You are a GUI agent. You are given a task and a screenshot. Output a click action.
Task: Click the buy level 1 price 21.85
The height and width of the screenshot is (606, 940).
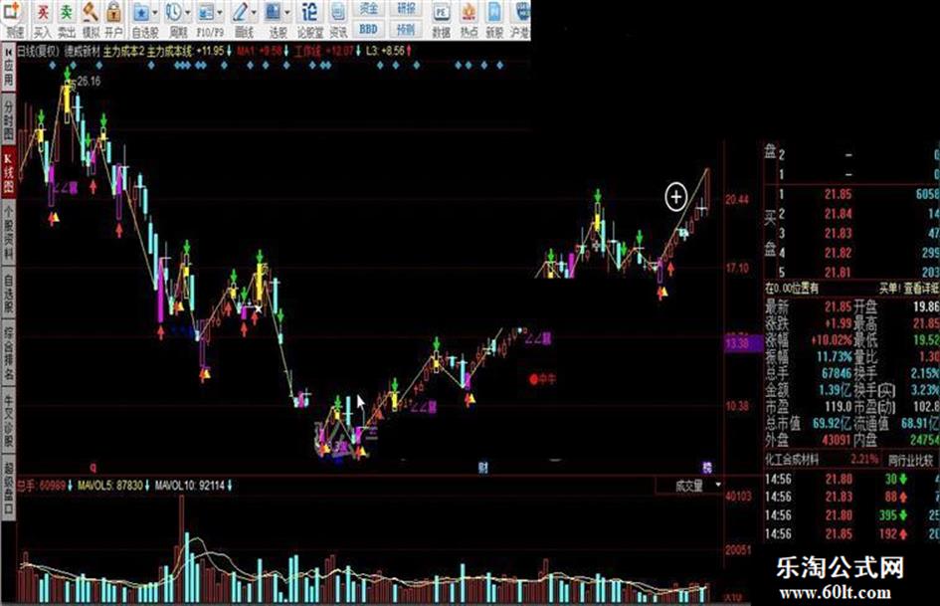[x=838, y=194]
